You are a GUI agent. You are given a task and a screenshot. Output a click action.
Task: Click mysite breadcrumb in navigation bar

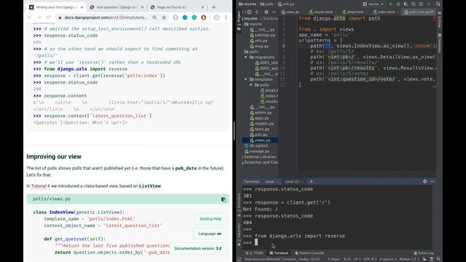[x=248, y=4]
